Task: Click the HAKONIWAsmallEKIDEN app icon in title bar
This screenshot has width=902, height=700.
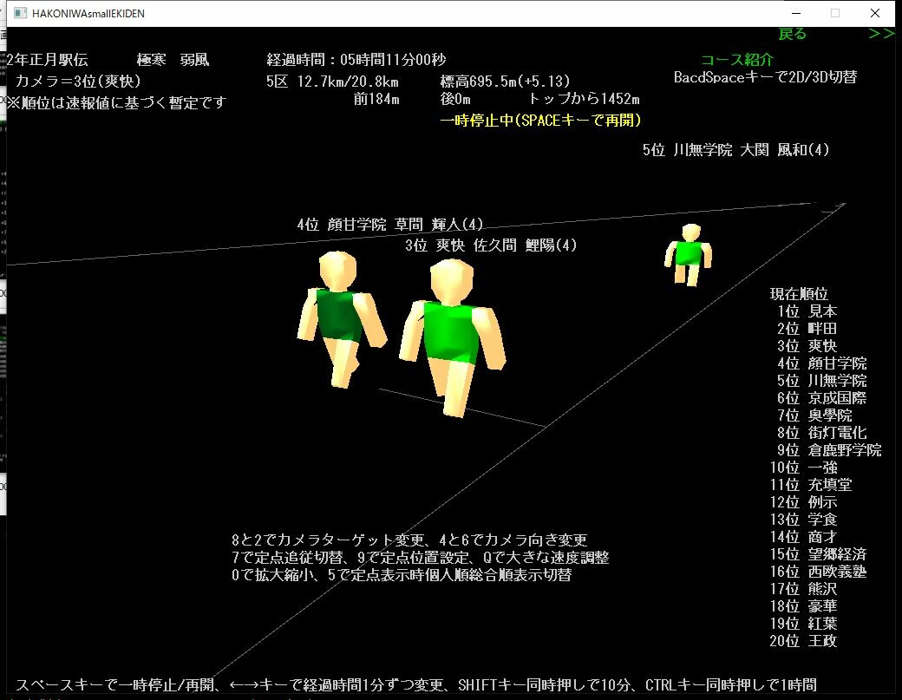Action: [x=19, y=13]
